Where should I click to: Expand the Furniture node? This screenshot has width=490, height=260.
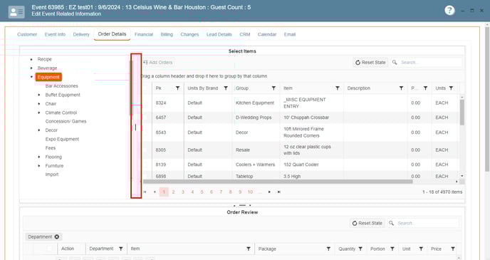(39, 166)
